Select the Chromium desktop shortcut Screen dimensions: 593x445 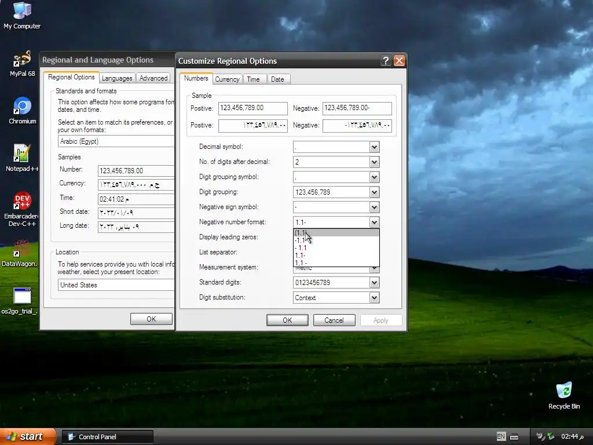click(x=22, y=111)
